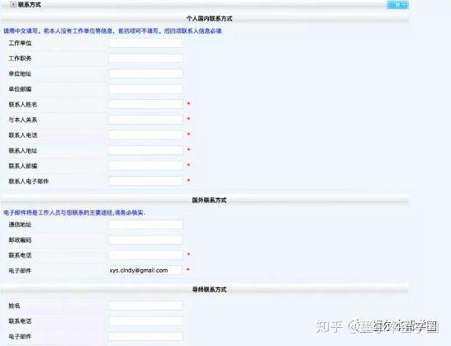Focus the 与本人关系 text field
This screenshot has width=451, height=346.
tap(145, 120)
